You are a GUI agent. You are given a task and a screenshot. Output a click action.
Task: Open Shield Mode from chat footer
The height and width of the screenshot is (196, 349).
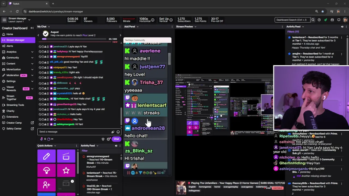(x=103, y=139)
